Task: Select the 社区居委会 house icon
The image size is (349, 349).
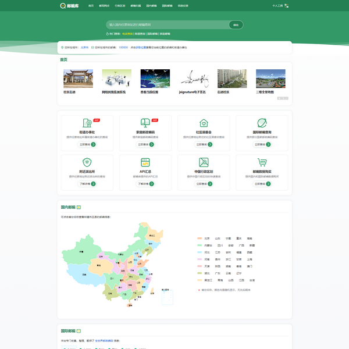Action: click(x=204, y=123)
